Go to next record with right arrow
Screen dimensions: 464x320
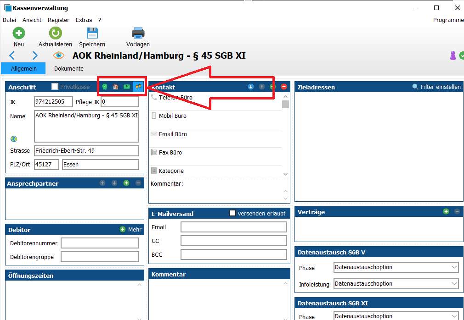click(34, 55)
